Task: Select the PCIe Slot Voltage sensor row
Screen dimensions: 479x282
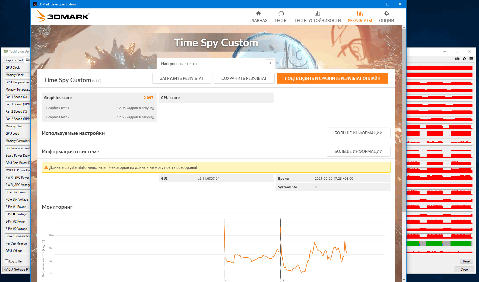Action: [17, 199]
